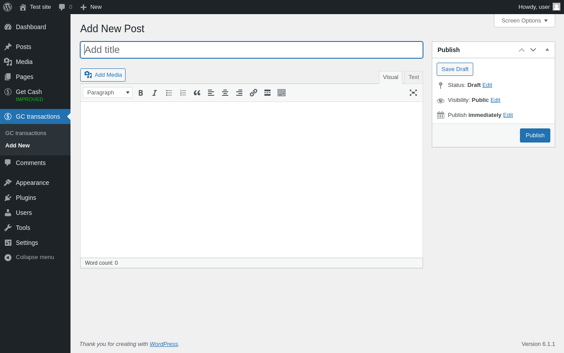564x353 pixels.
Task: Enter distraction-free fullscreen mode
Action: click(x=413, y=93)
